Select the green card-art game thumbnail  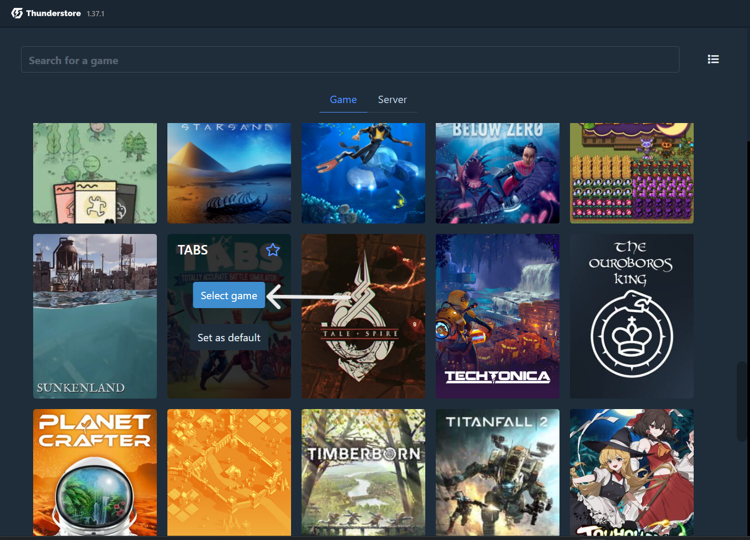click(x=95, y=173)
